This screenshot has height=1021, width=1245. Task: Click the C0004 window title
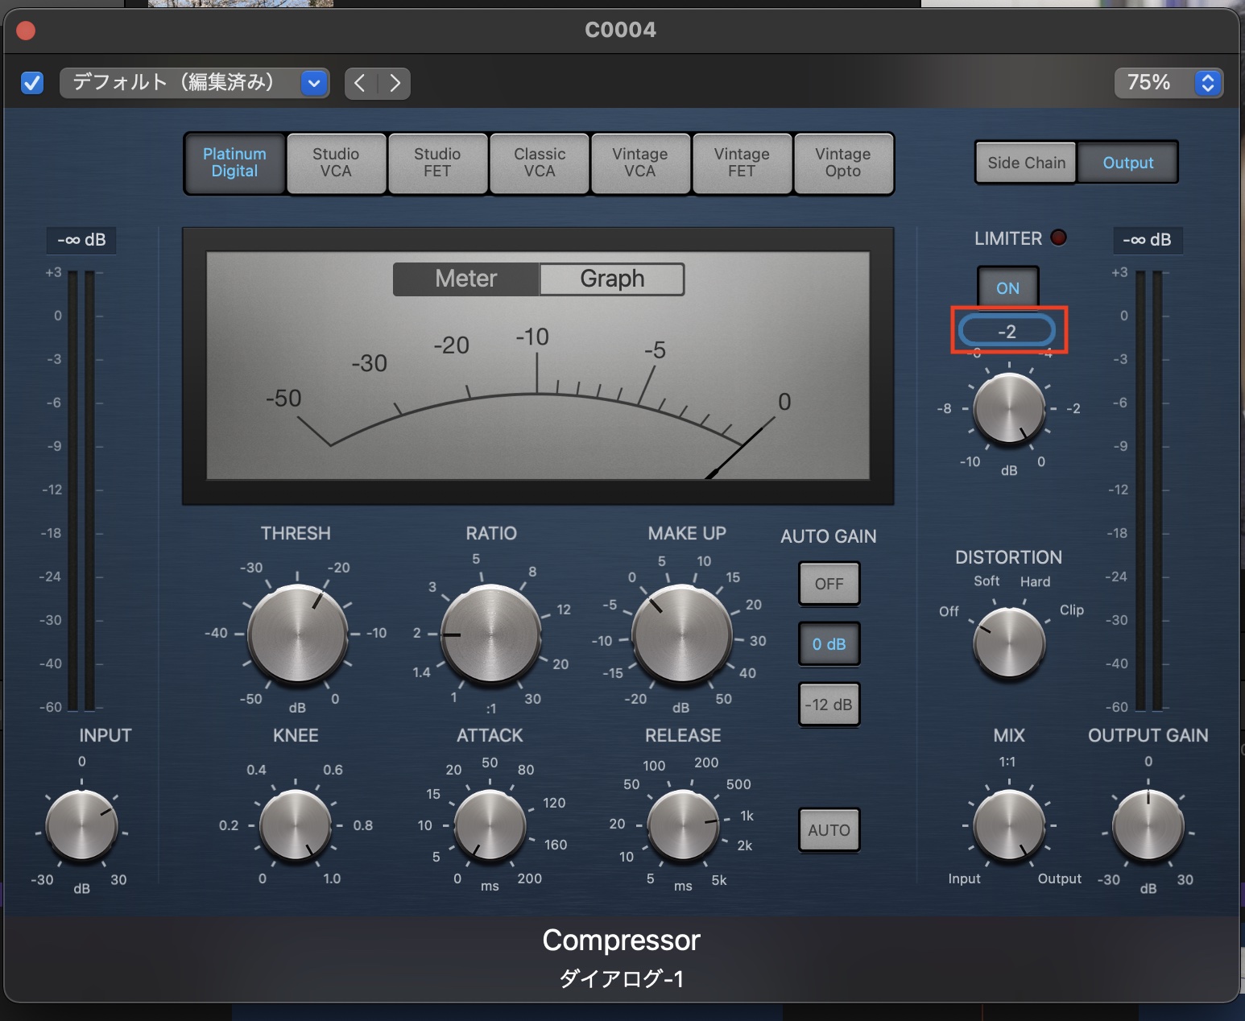tap(621, 30)
